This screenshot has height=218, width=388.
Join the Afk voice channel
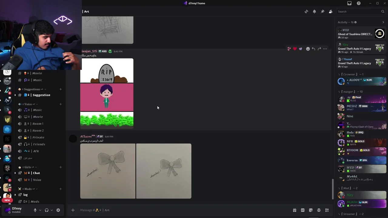[40, 151]
